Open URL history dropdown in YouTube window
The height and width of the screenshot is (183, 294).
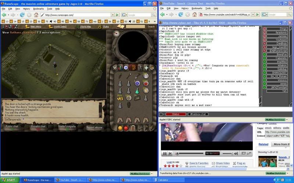tap(253, 15)
